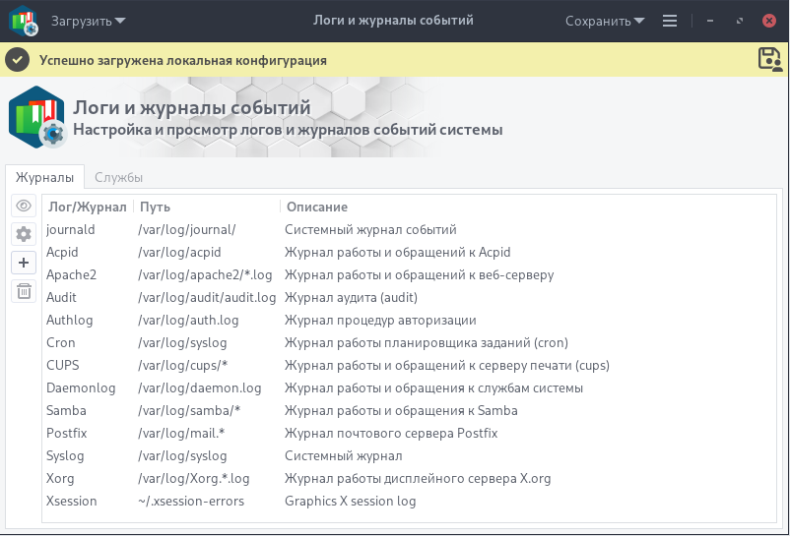Click the success checkmark icon in banner
Image resolution: width=790 pixels, height=536 pixels.
pos(17,60)
